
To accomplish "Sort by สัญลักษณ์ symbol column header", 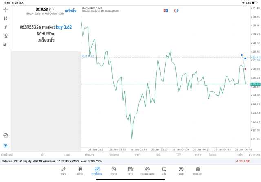I will pos(7,155).
